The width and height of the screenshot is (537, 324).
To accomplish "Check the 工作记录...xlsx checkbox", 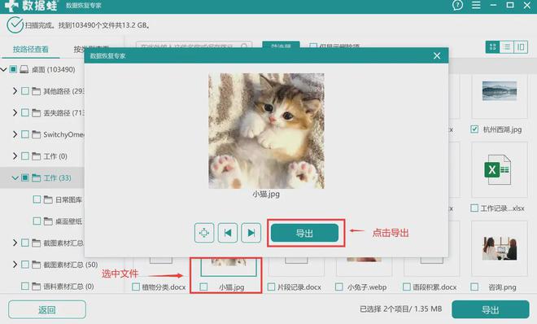I will pos(474,208).
